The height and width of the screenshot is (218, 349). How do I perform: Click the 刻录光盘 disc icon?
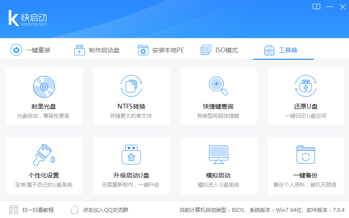pyautogui.click(x=44, y=86)
